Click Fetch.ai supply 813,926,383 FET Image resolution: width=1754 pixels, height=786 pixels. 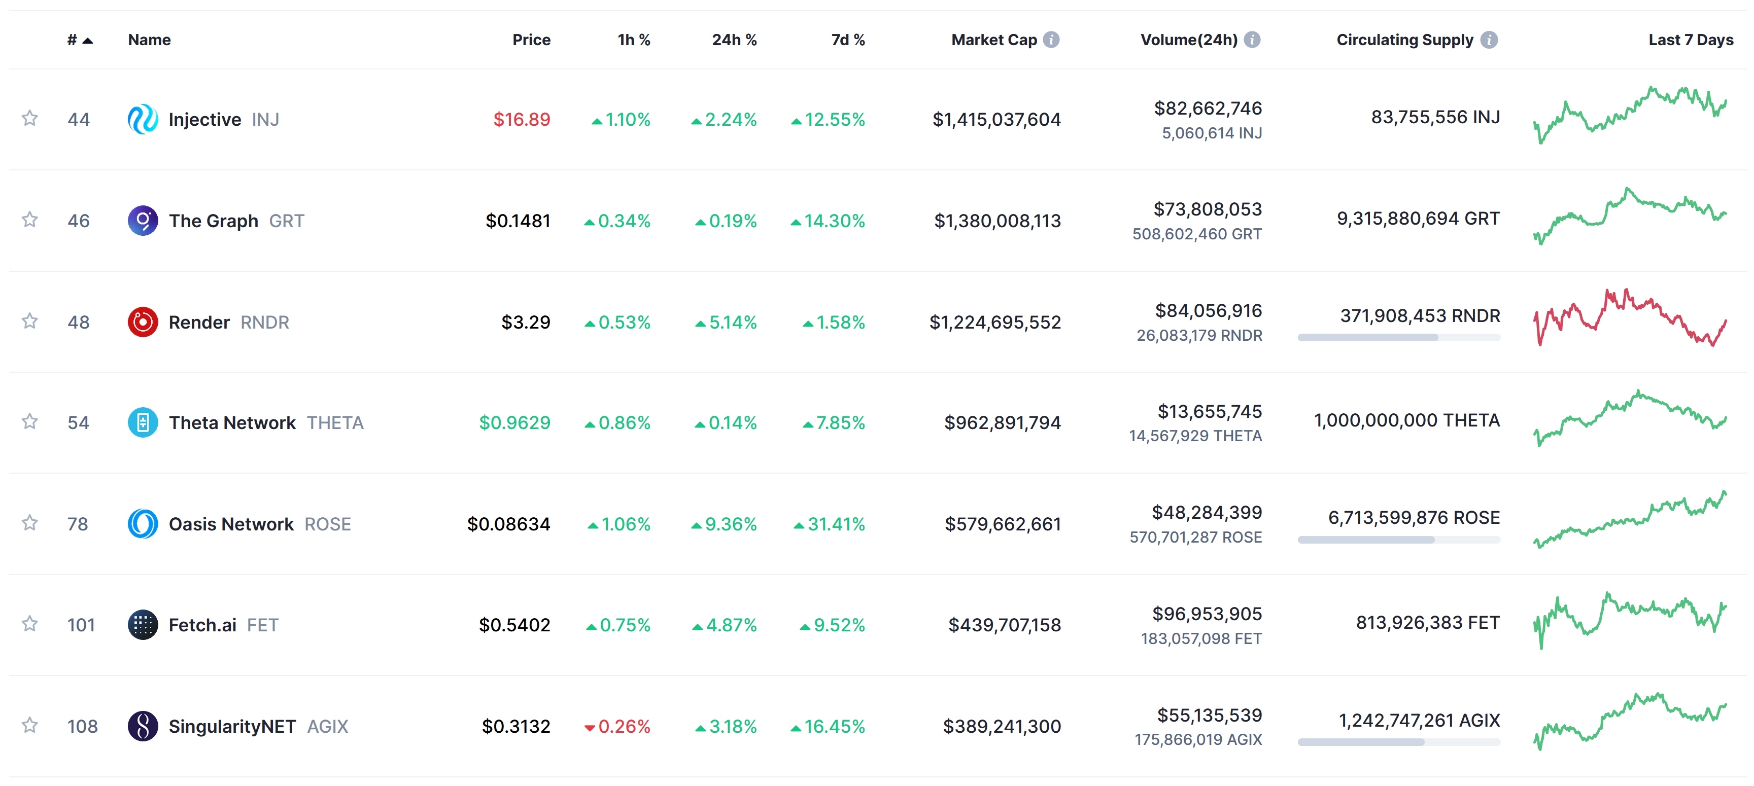tap(1427, 622)
